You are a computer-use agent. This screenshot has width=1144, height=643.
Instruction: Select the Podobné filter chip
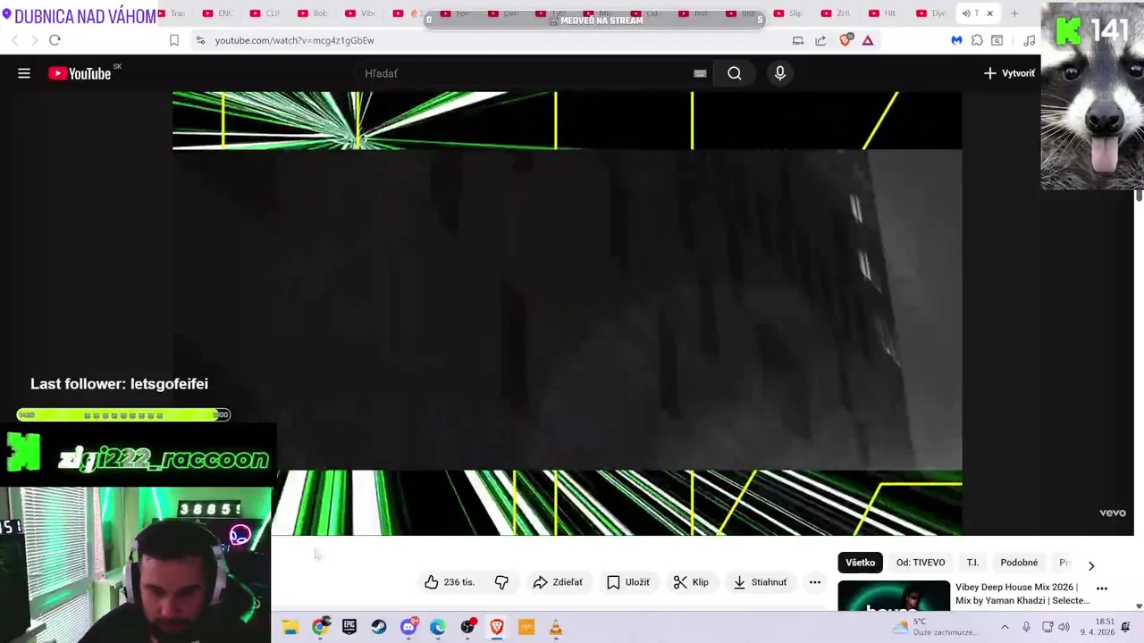pos(1019,563)
